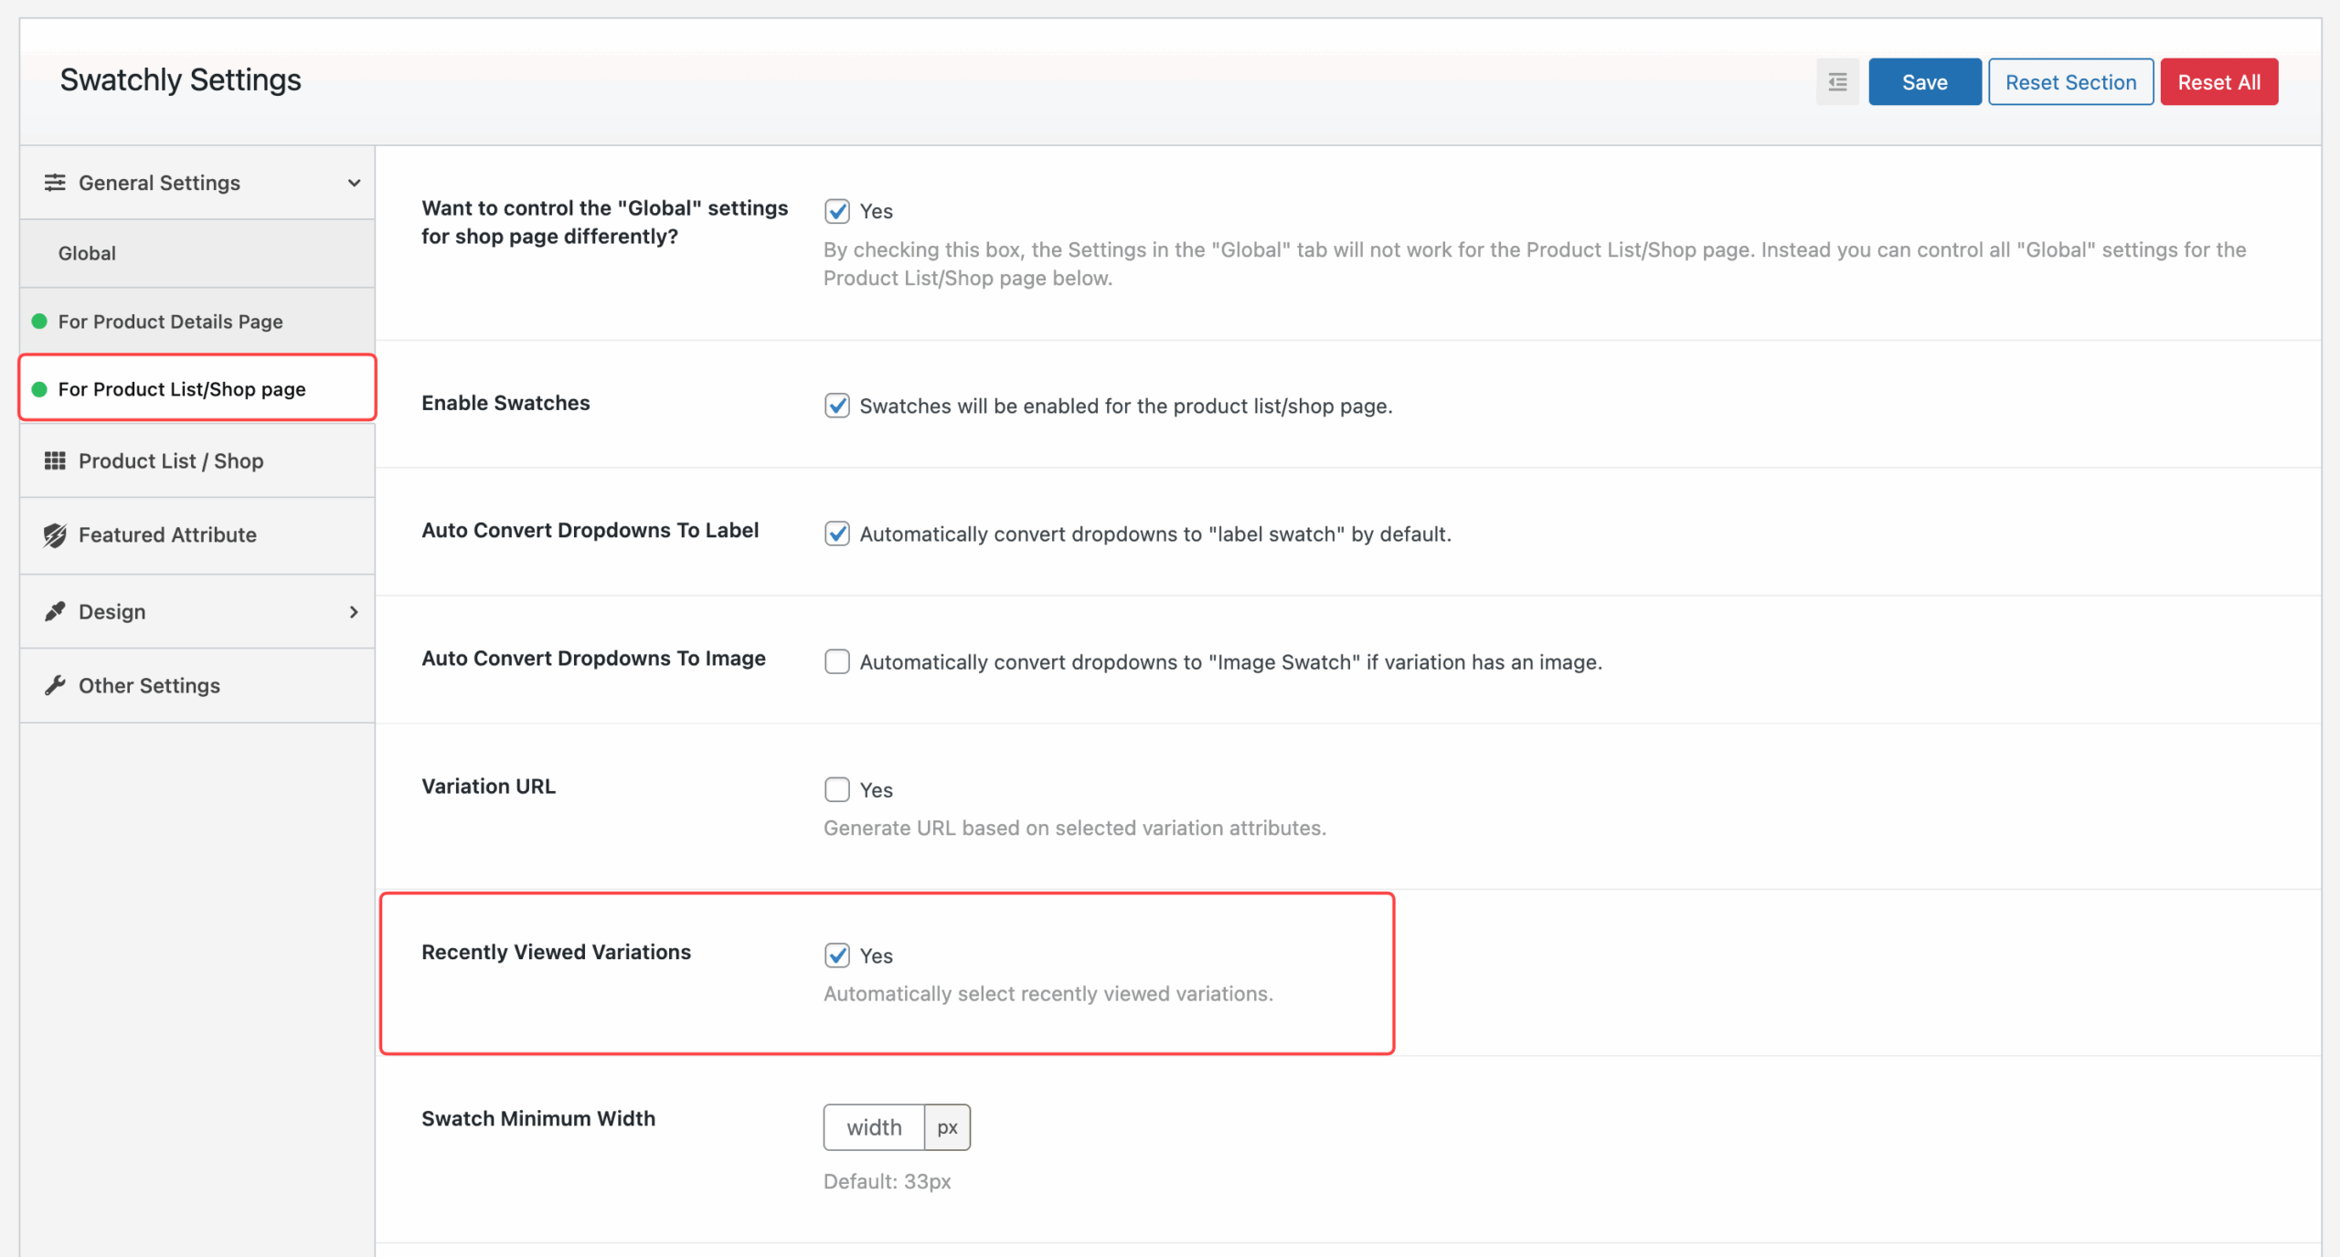Screen dimensions: 2340x1257
Task: Click green dot next to For Product List/Shop page
Action: 39,389
